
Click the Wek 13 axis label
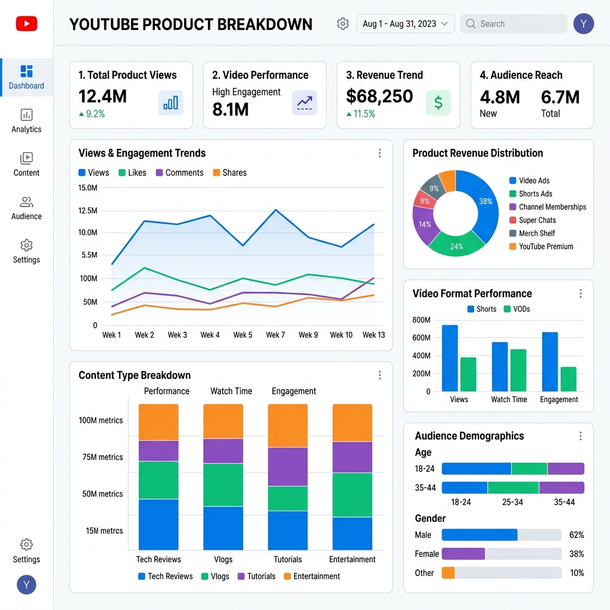[374, 335]
